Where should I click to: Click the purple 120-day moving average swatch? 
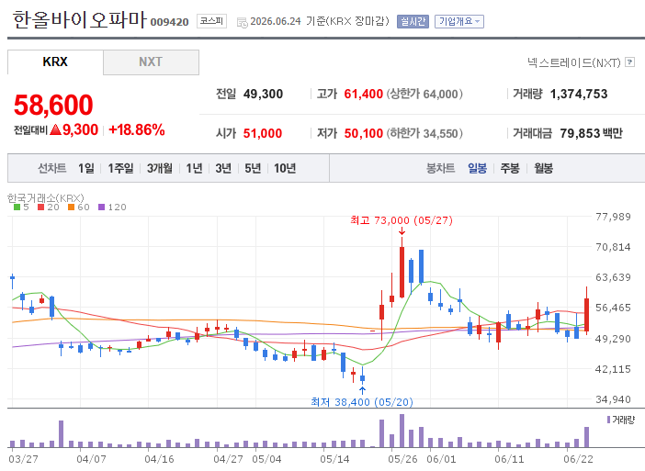point(102,207)
